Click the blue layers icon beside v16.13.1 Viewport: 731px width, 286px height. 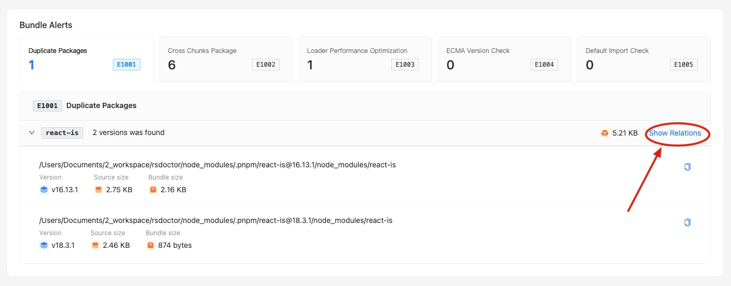[x=44, y=190]
